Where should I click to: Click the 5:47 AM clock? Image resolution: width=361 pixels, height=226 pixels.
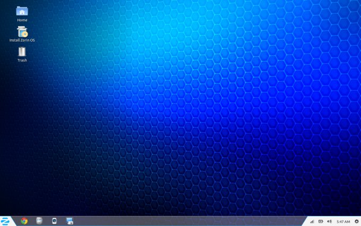coord(343,222)
